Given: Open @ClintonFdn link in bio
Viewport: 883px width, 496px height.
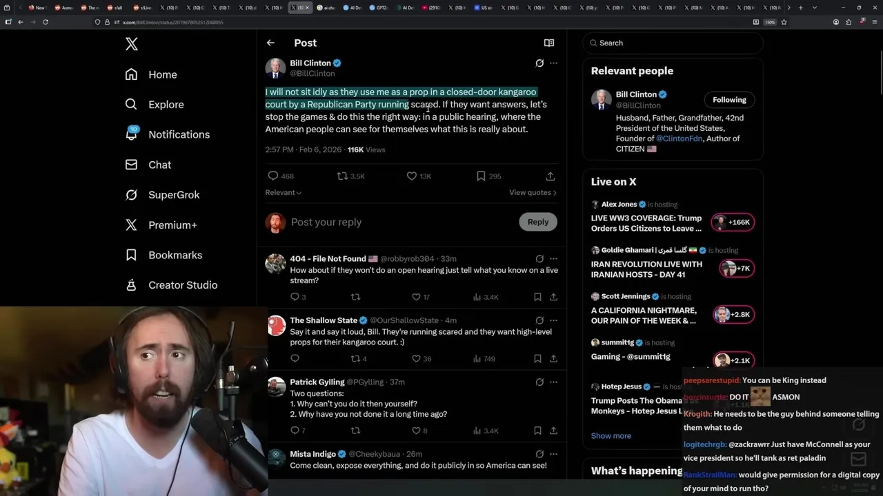Looking at the screenshot, I should (679, 138).
